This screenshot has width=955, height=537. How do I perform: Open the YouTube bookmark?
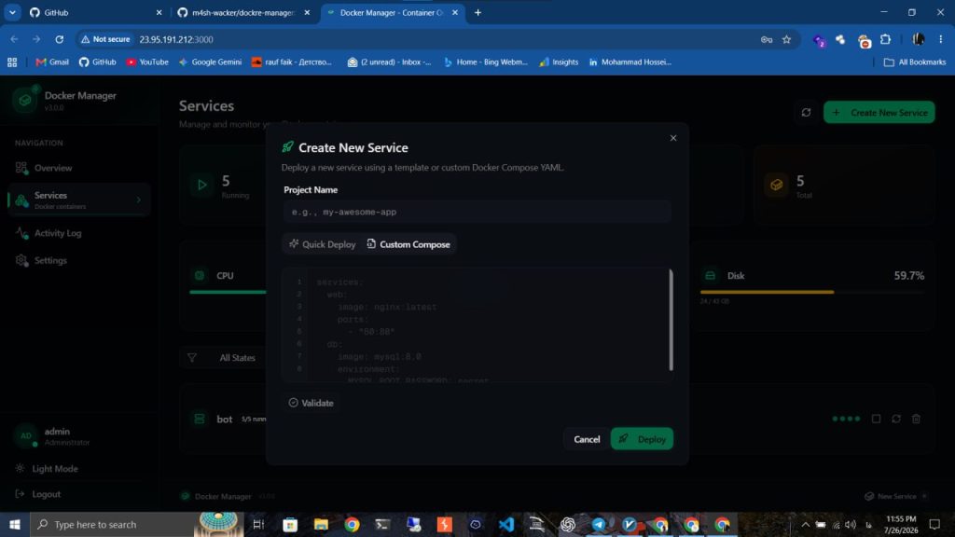[x=147, y=62]
